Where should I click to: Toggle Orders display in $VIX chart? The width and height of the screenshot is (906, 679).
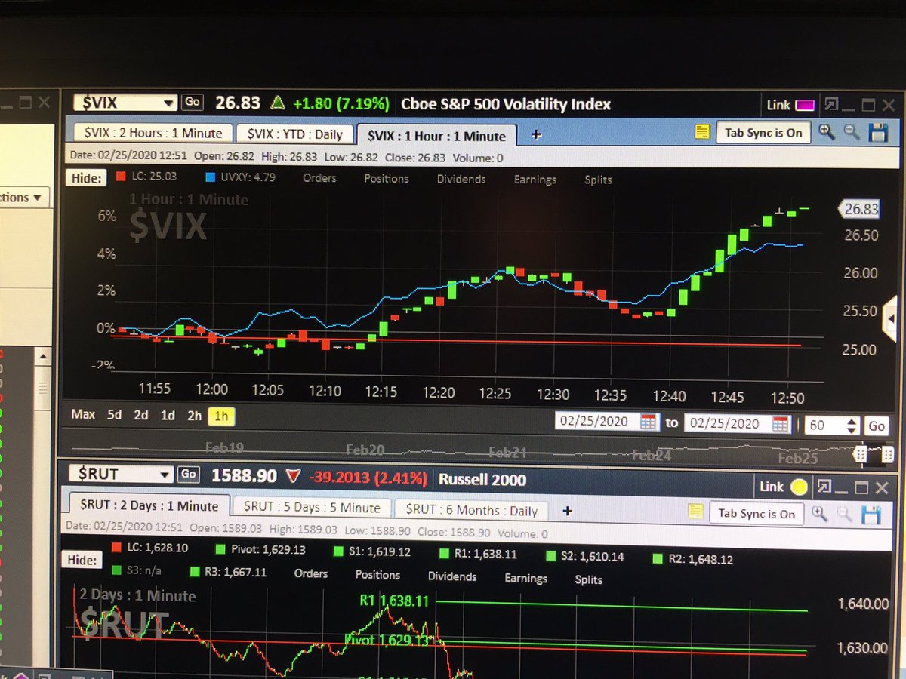319,178
